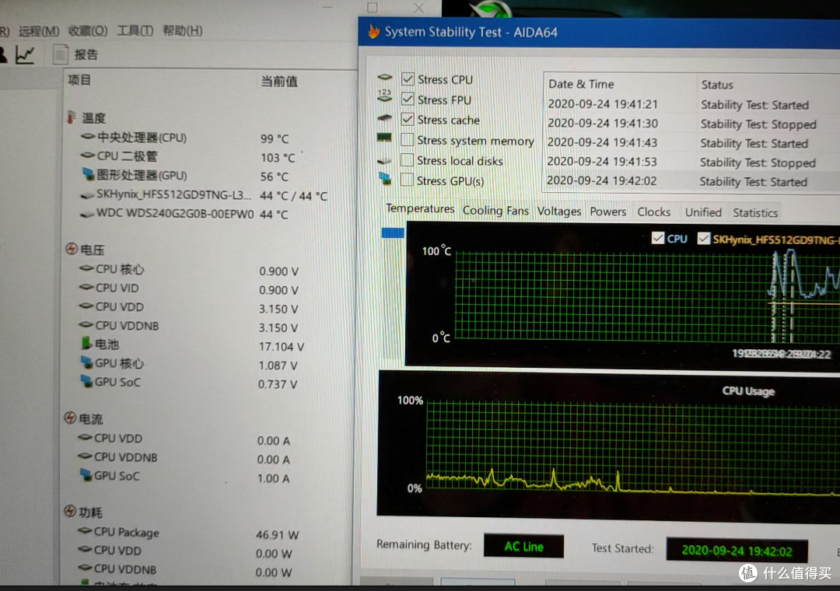Click the 46.91 W CPU Package value
The image size is (840, 591).
[277, 535]
